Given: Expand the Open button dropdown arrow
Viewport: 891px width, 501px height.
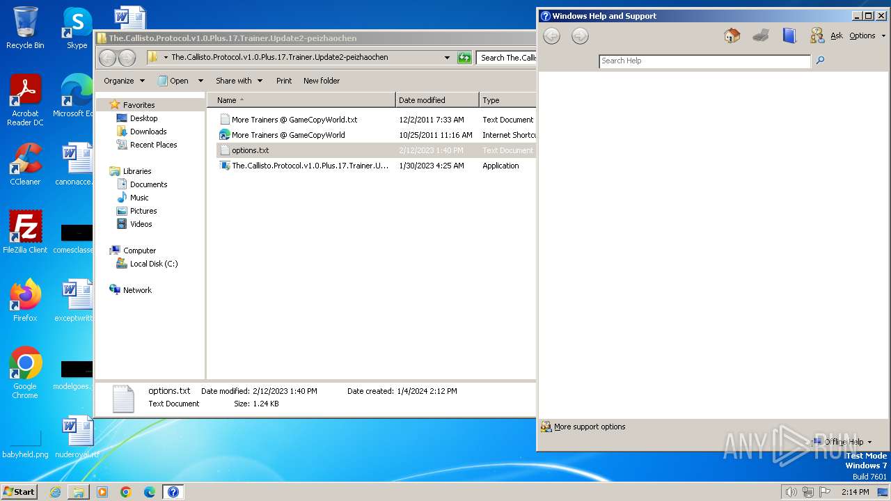Looking at the screenshot, I should click(200, 81).
